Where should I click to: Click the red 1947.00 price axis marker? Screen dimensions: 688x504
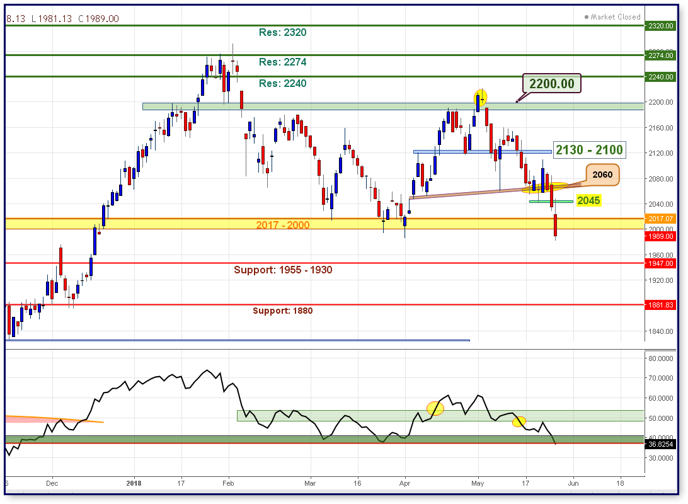(x=659, y=263)
